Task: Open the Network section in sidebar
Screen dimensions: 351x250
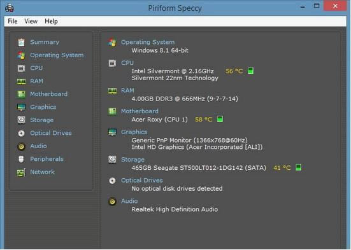Action: [43, 172]
